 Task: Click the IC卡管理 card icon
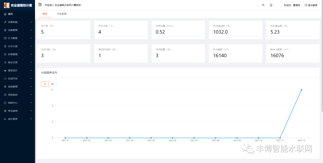(x=5, y=38)
